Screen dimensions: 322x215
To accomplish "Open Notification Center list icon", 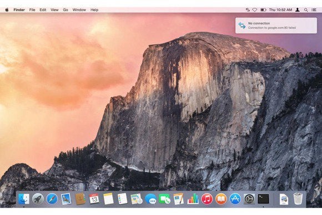I will pos(314,9).
